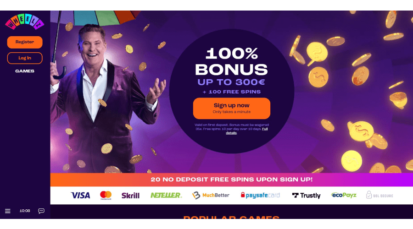Image resolution: width=413 pixels, height=229 pixels.
Task: Click the paysafecard logo
Action: [x=260, y=196]
